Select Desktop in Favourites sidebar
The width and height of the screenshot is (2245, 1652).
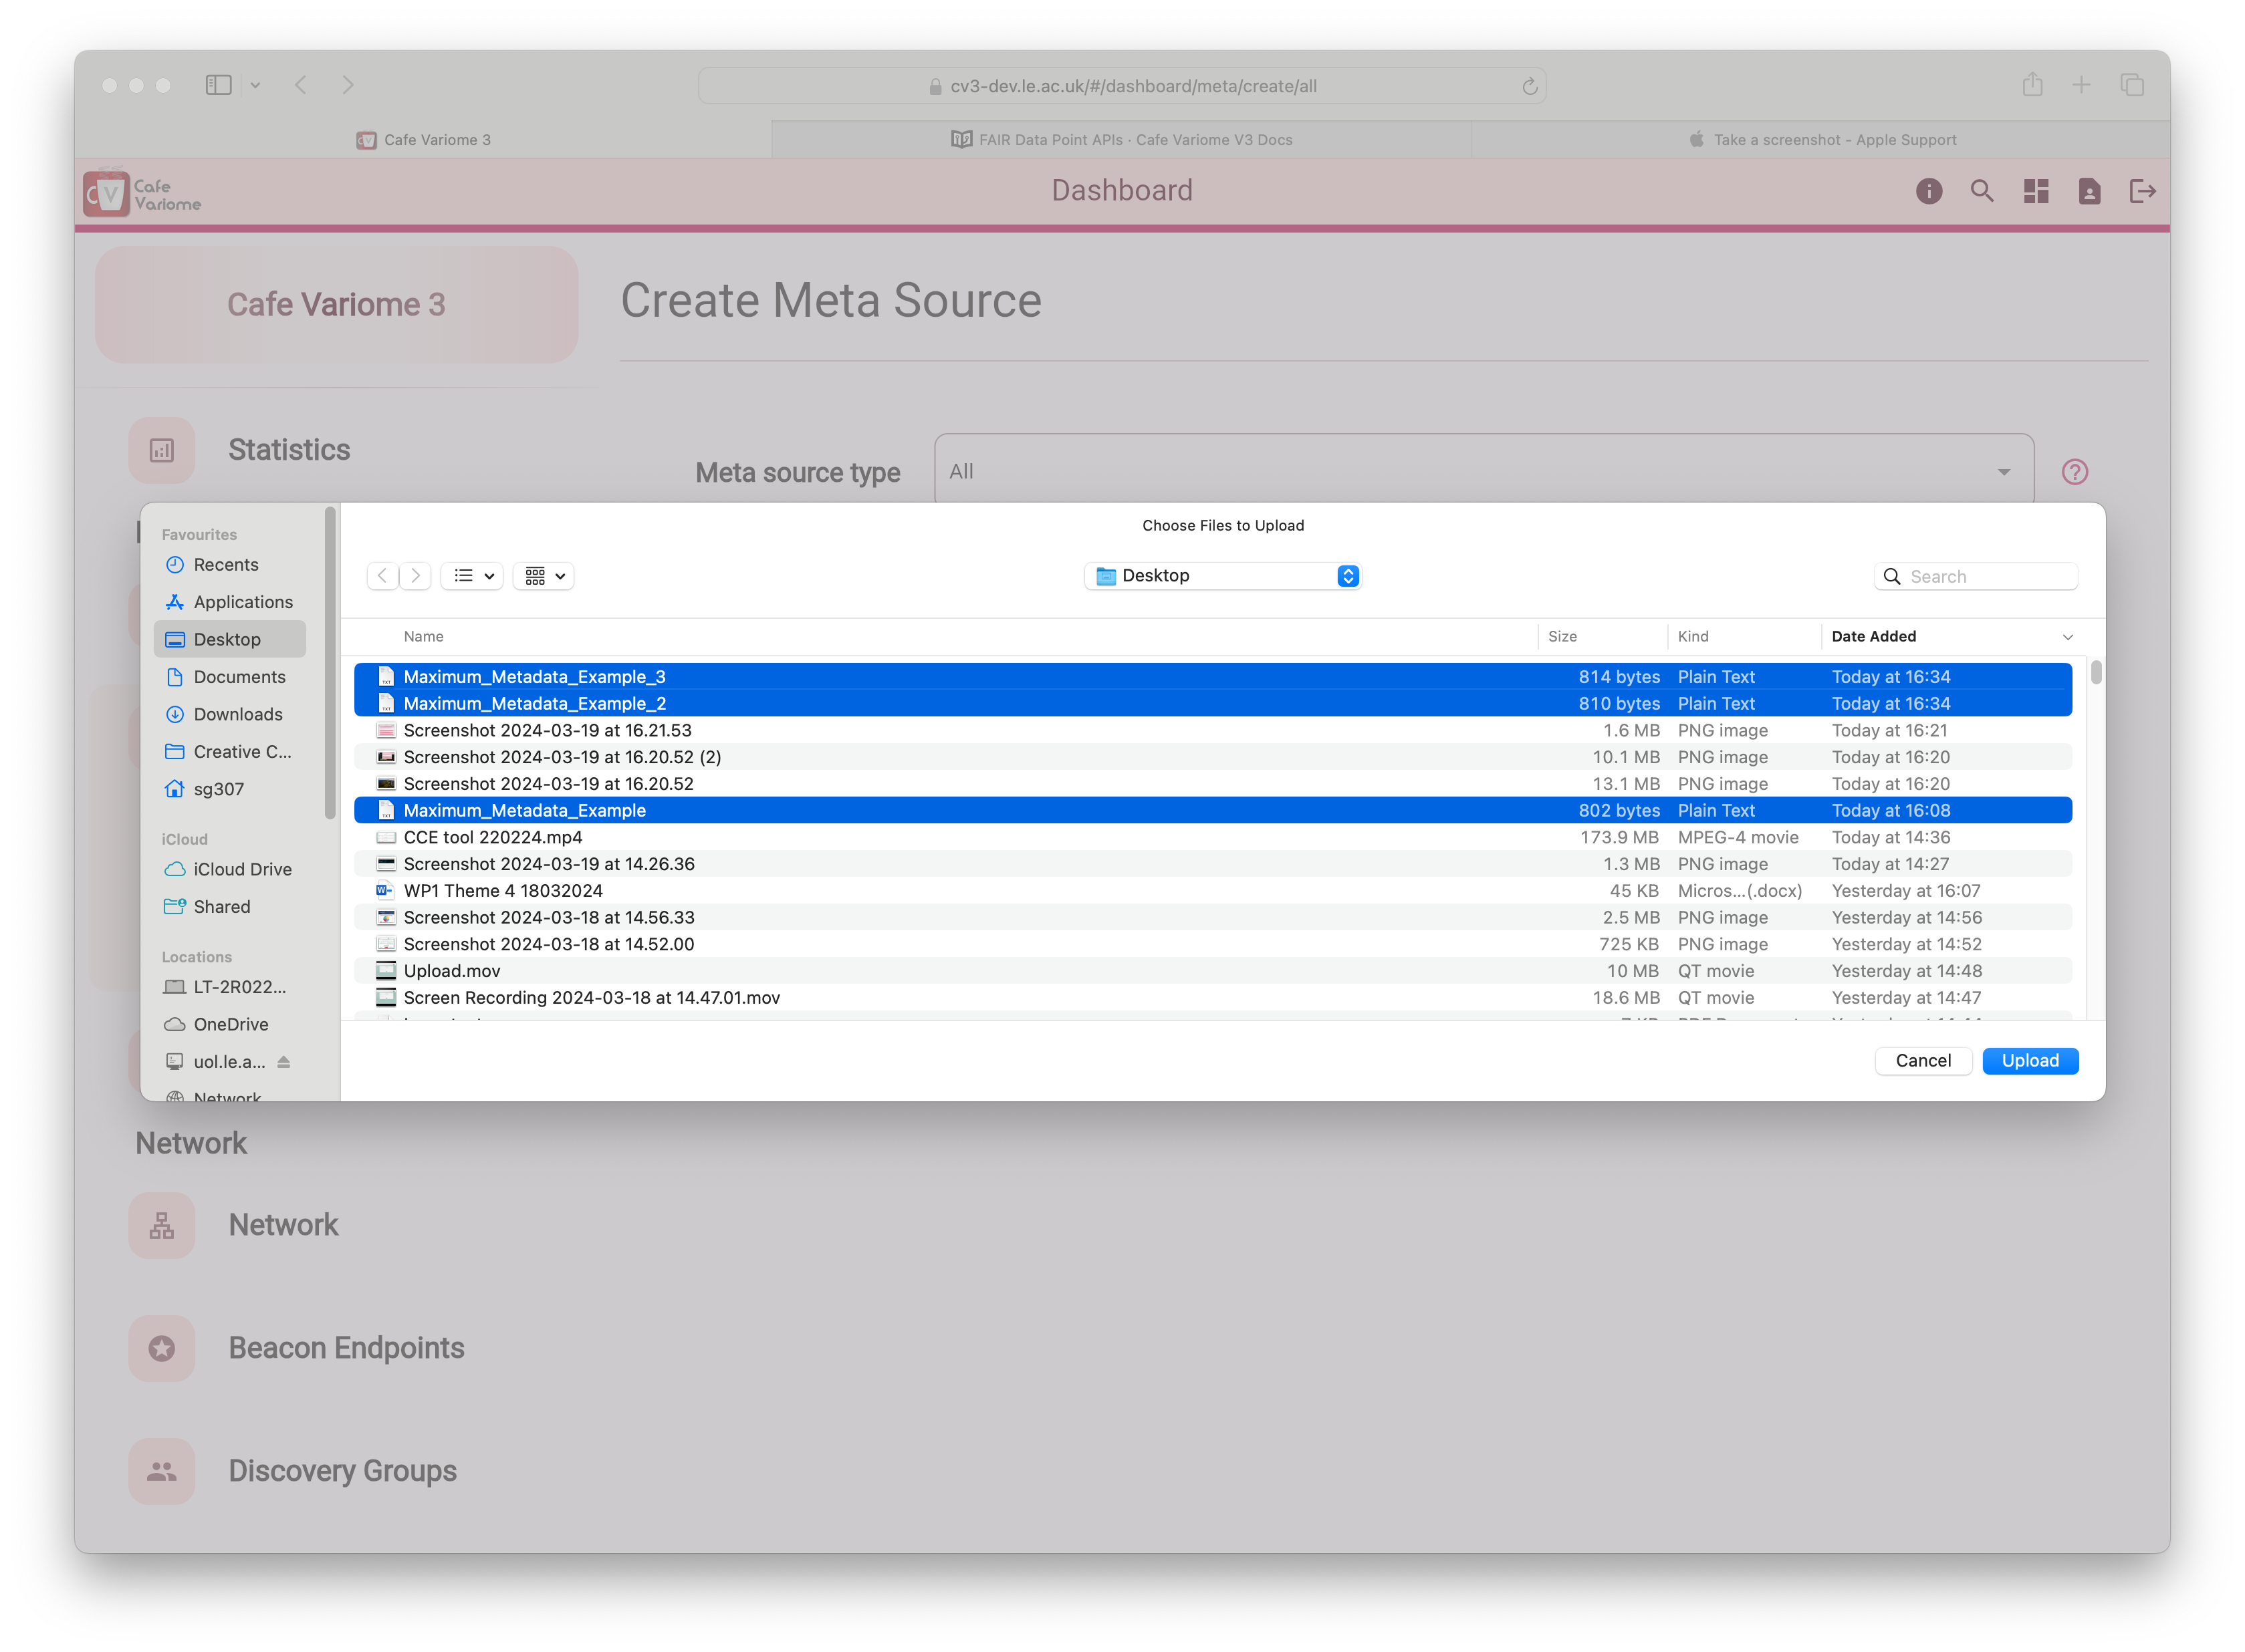230,639
